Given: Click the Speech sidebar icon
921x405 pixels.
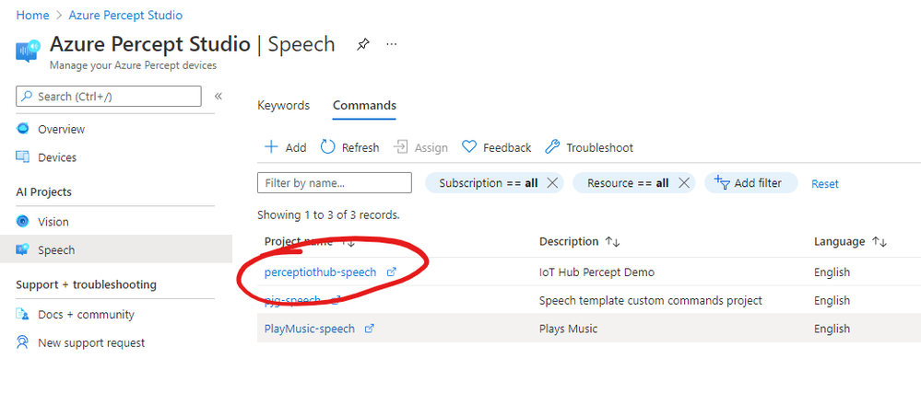Looking at the screenshot, I should 22,249.
